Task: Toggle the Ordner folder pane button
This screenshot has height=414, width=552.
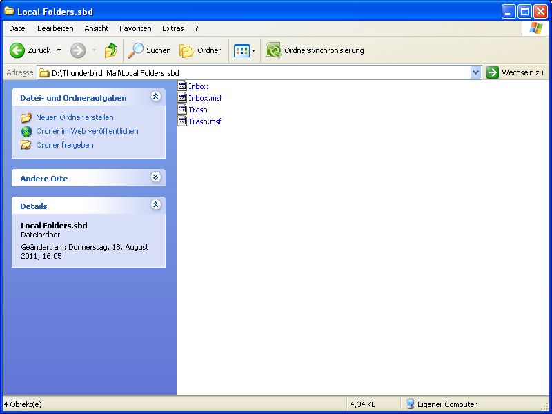Action: pyautogui.click(x=201, y=50)
